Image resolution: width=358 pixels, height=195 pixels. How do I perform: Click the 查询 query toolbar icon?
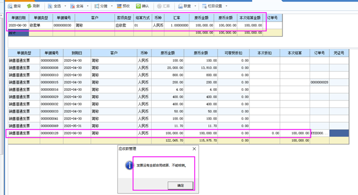tap(10, 6)
